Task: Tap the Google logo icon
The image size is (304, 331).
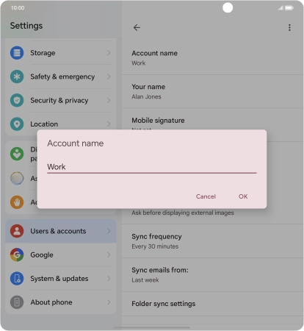Action: (x=17, y=255)
